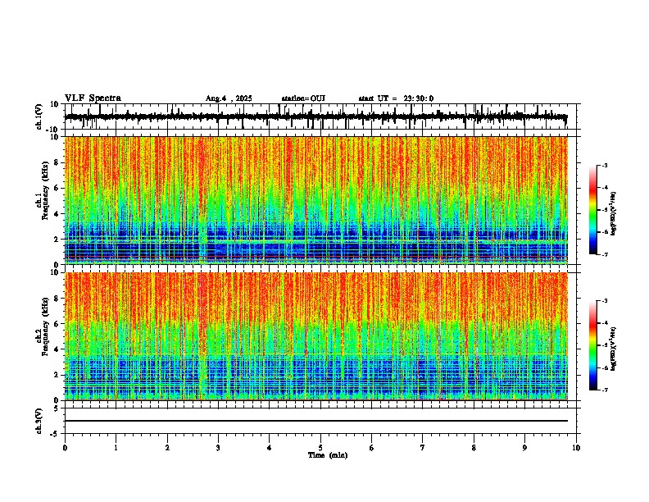
Task: Click the ch.1 spectrogram frequency tick "6"
Action: [x=57, y=188]
